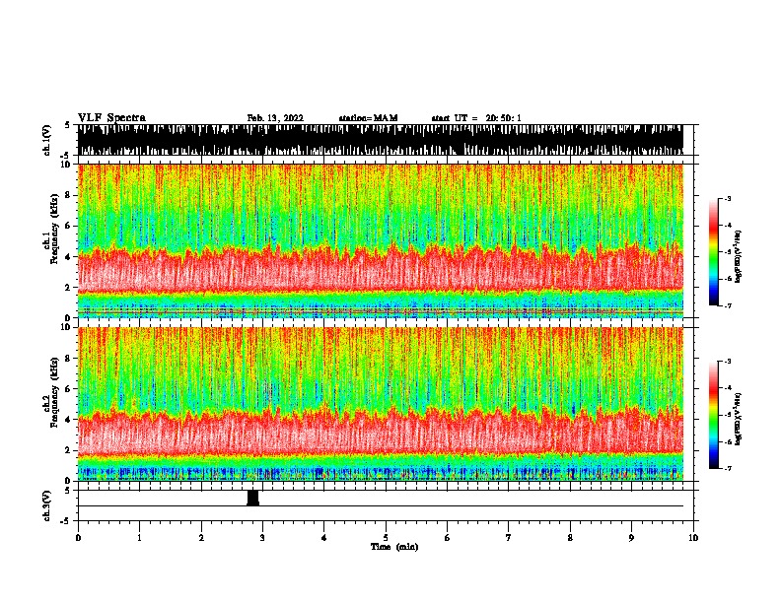Click the ch.2 frequency tick label "6"
Viewport: 781px width, 603px height.
click(x=68, y=389)
